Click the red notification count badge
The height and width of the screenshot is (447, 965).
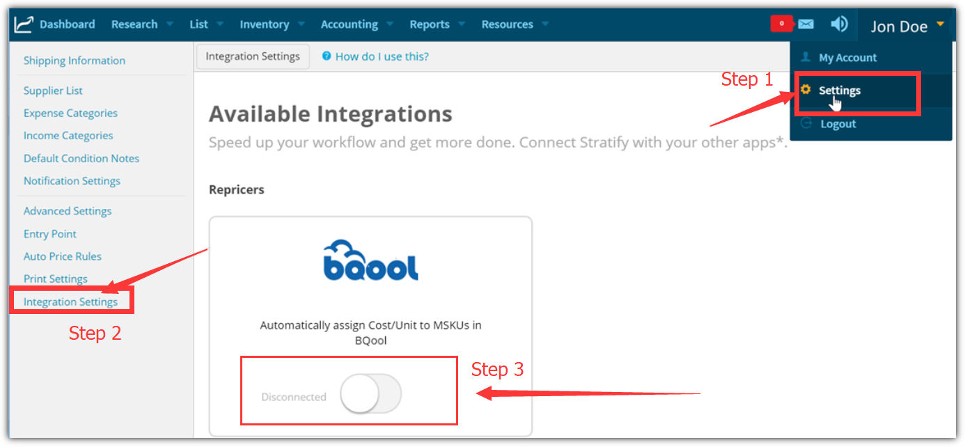pos(782,24)
